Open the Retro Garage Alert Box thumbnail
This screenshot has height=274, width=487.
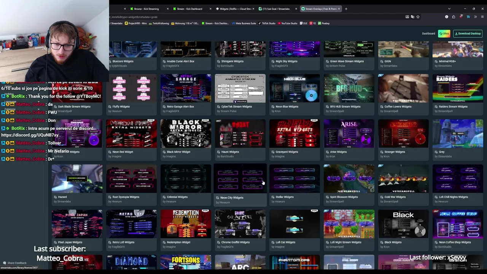186,88
